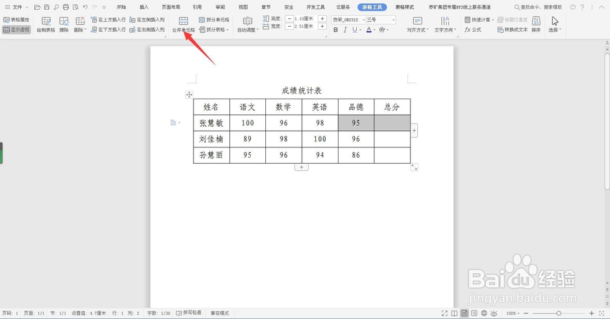Increase the column width with the 宽度 plus button

[322, 26]
